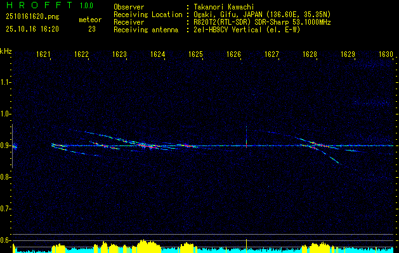
Task: Click the tall yellow power bar below 1624
Action: (x=149, y=246)
